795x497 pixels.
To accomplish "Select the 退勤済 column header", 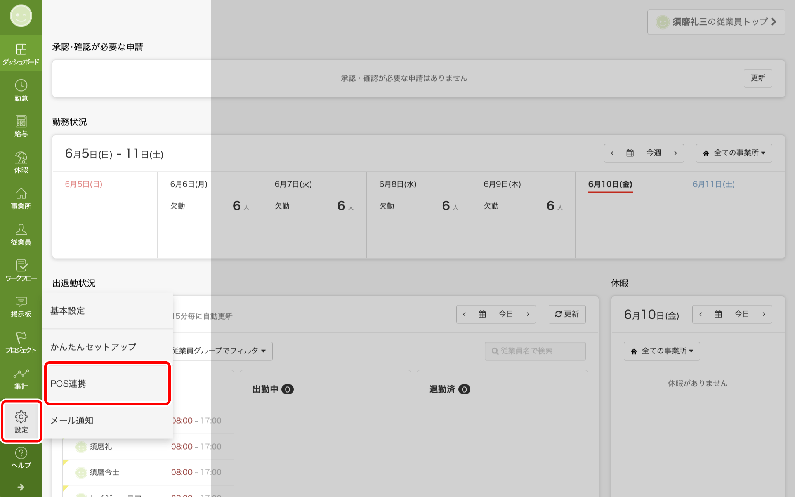I will 502,389.
